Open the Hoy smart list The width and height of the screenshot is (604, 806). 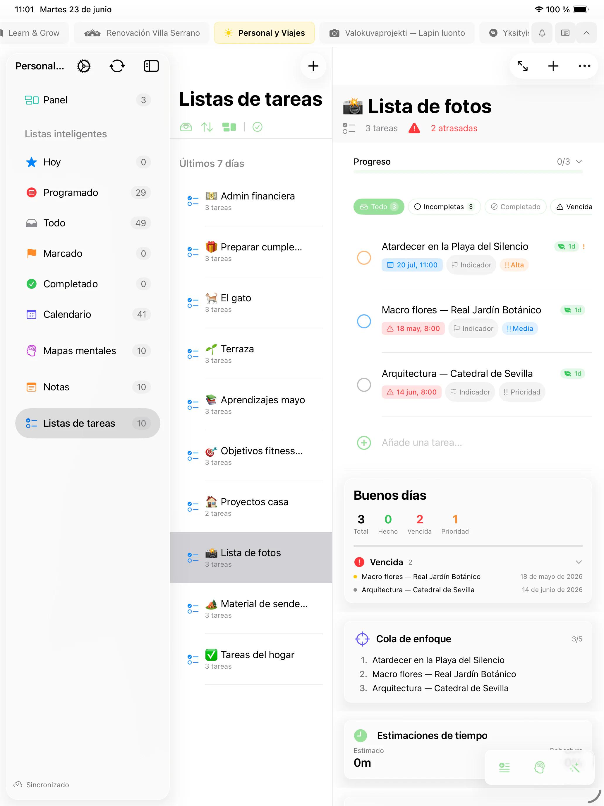coord(88,162)
